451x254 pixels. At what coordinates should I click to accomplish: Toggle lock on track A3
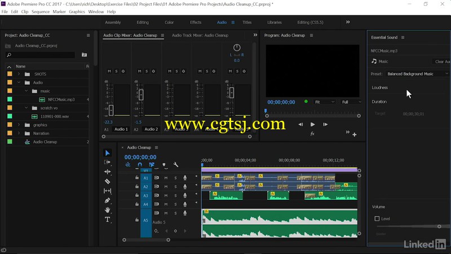[137, 195]
